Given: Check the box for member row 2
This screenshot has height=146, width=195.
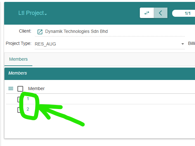Looking at the screenshot, I should coord(19,110).
